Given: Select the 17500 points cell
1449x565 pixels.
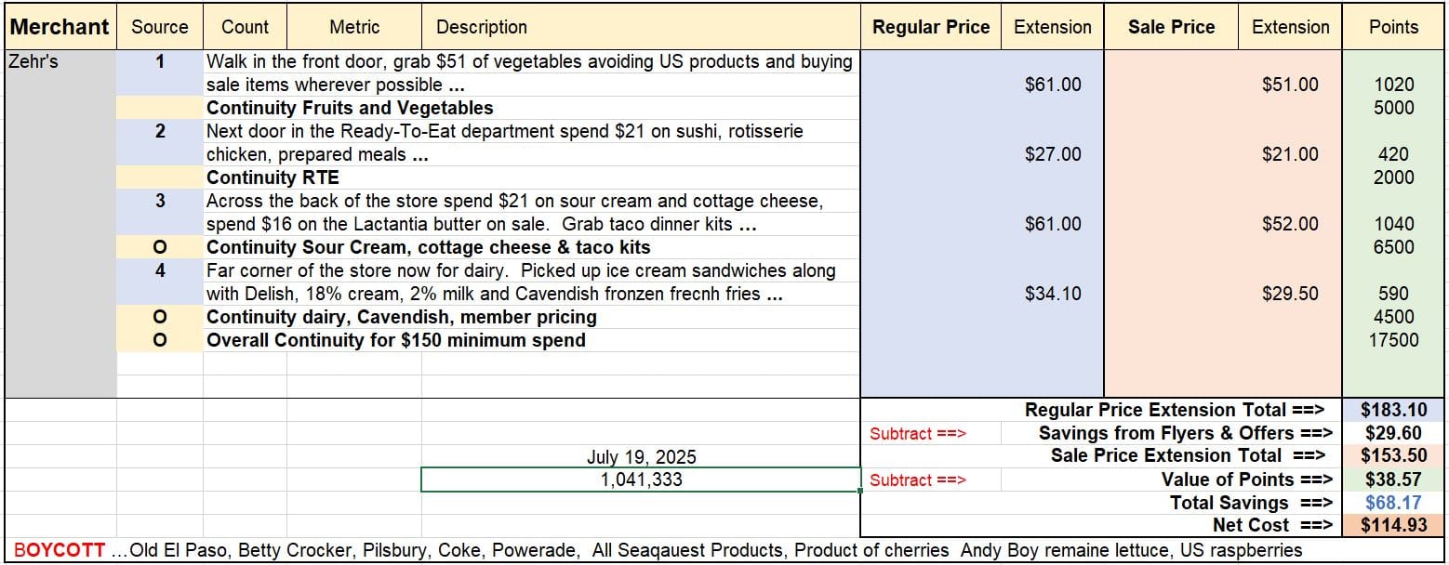Looking at the screenshot, I should pyautogui.click(x=1393, y=340).
